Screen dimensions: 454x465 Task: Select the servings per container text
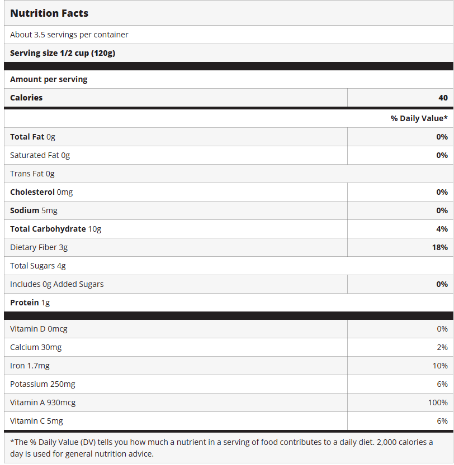pos(69,35)
